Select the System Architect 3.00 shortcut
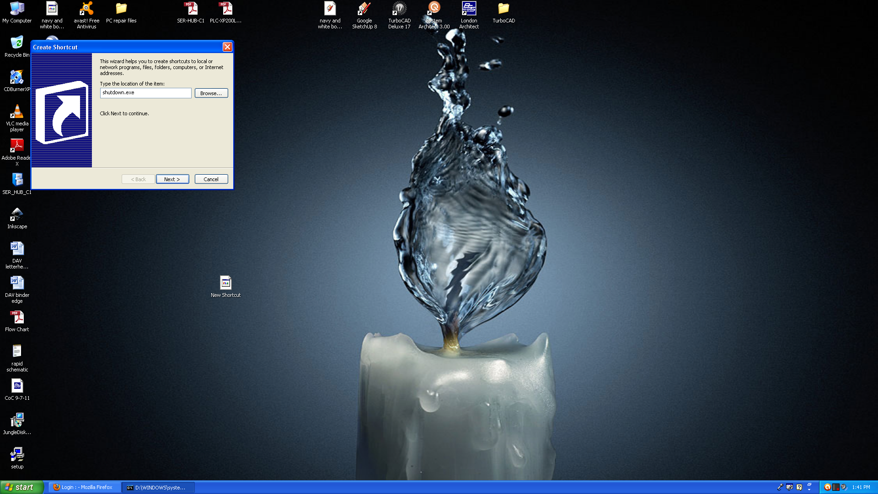The height and width of the screenshot is (494, 878). point(434,15)
